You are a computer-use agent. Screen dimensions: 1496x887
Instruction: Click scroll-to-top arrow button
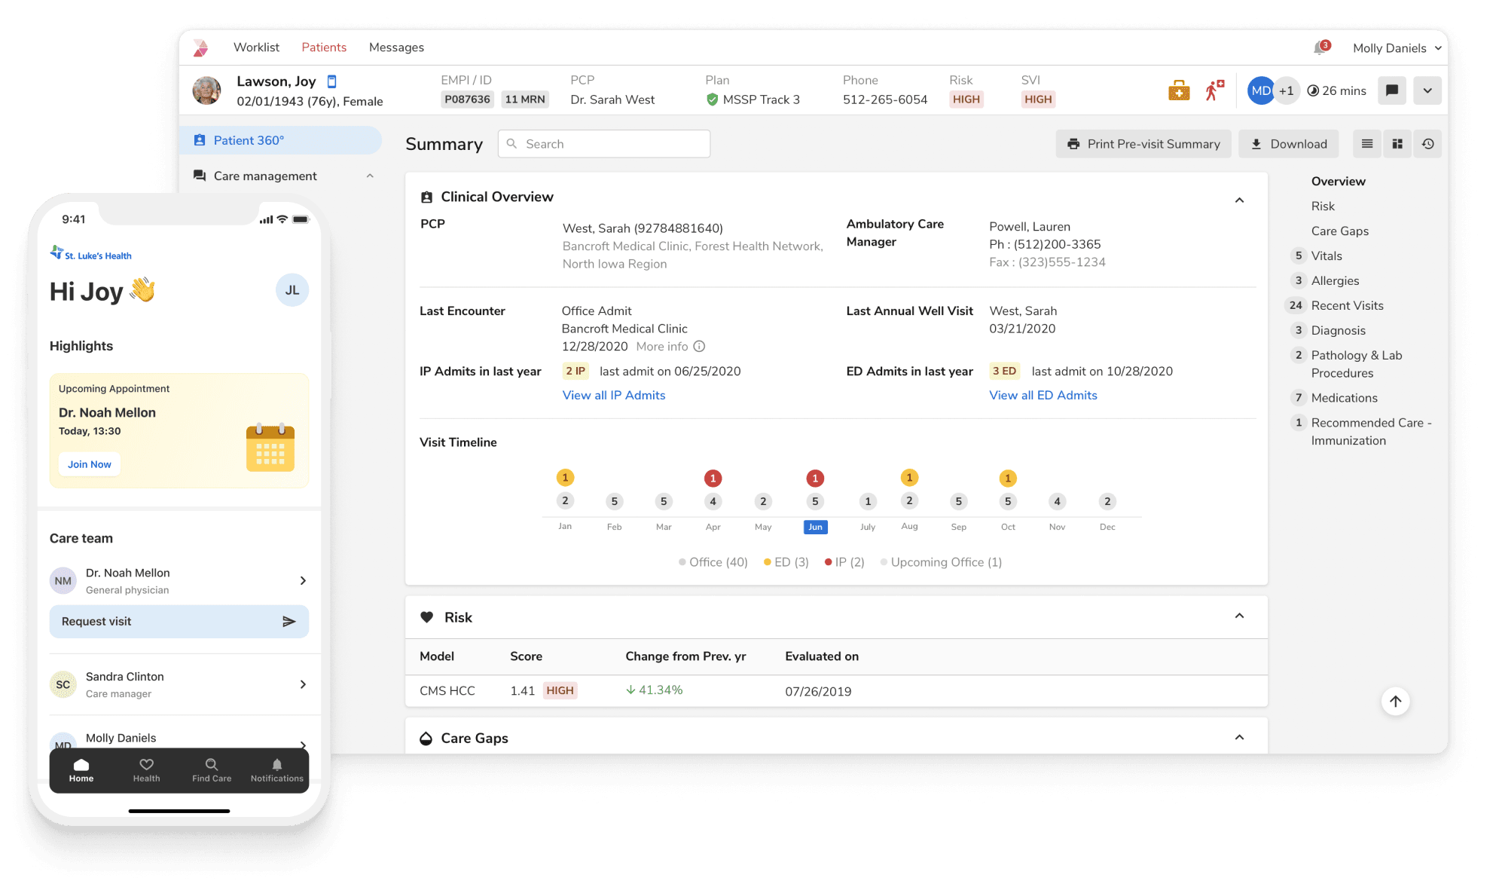(x=1395, y=702)
